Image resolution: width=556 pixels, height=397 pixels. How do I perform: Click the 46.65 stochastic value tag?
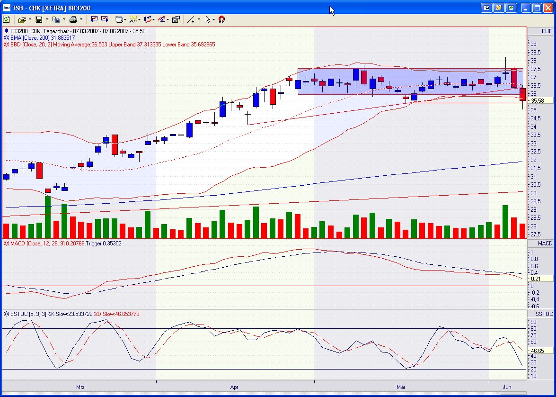(540, 351)
